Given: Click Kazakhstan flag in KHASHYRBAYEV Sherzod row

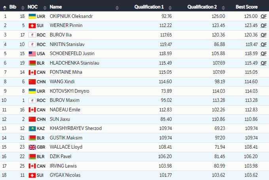Looking at the screenshot, I should (x=32, y=128).
